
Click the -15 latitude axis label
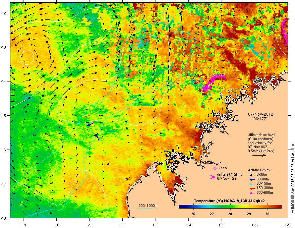[x=4, y=115]
